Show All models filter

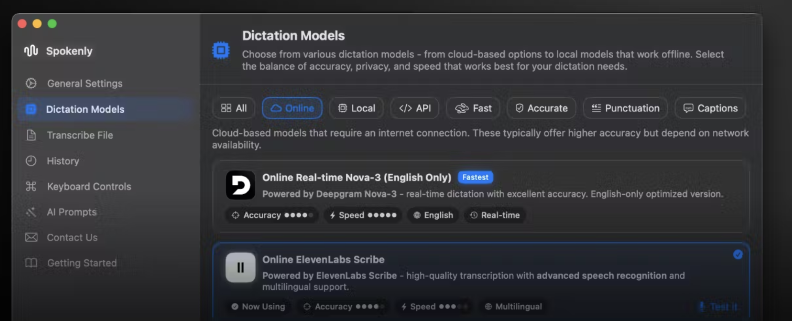(234, 108)
